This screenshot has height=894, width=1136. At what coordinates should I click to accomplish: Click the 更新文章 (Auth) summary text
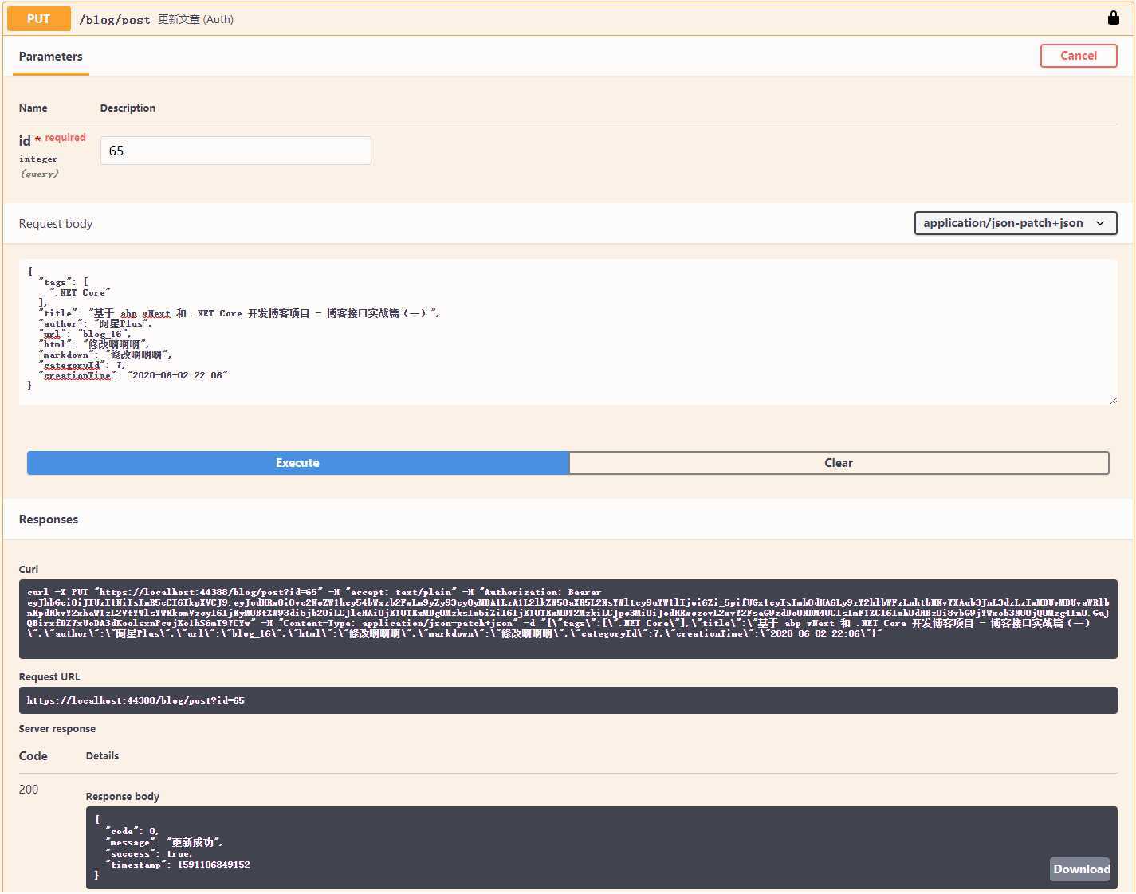(195, 19)
